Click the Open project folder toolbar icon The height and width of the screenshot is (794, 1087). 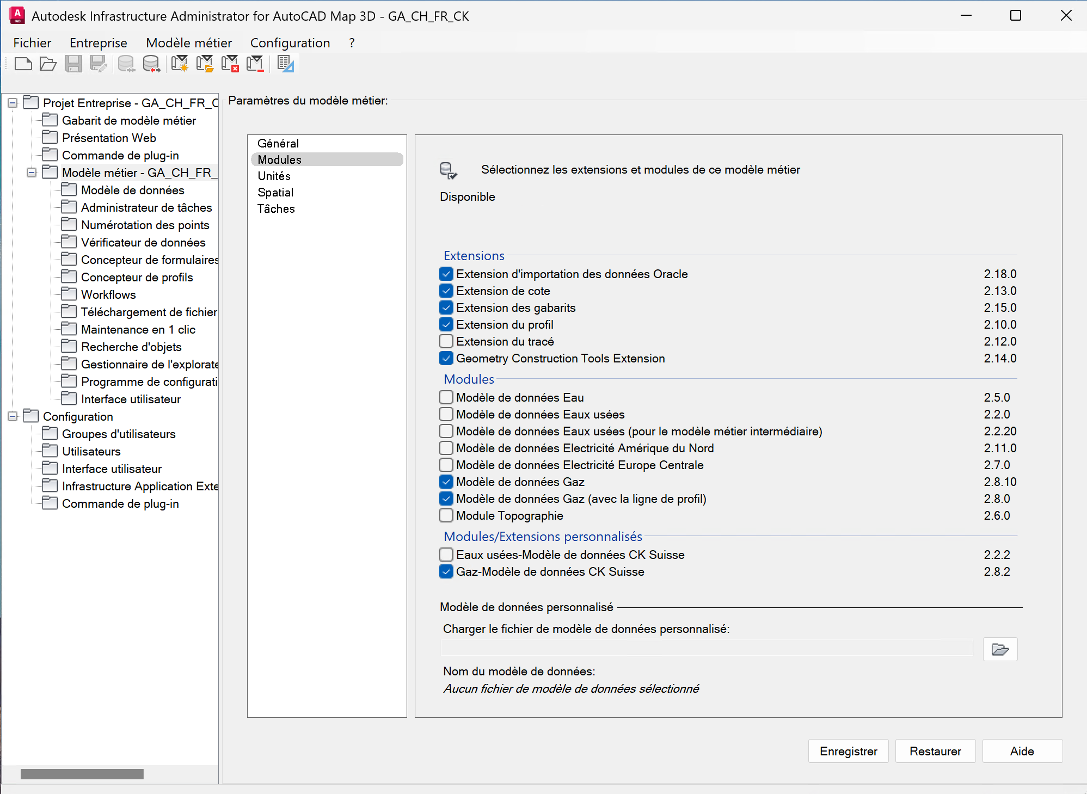pyautogui.click(x=48, y=64)
